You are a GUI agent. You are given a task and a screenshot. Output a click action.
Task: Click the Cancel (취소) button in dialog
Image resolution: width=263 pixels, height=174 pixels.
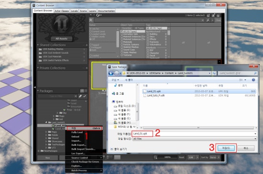246,148
